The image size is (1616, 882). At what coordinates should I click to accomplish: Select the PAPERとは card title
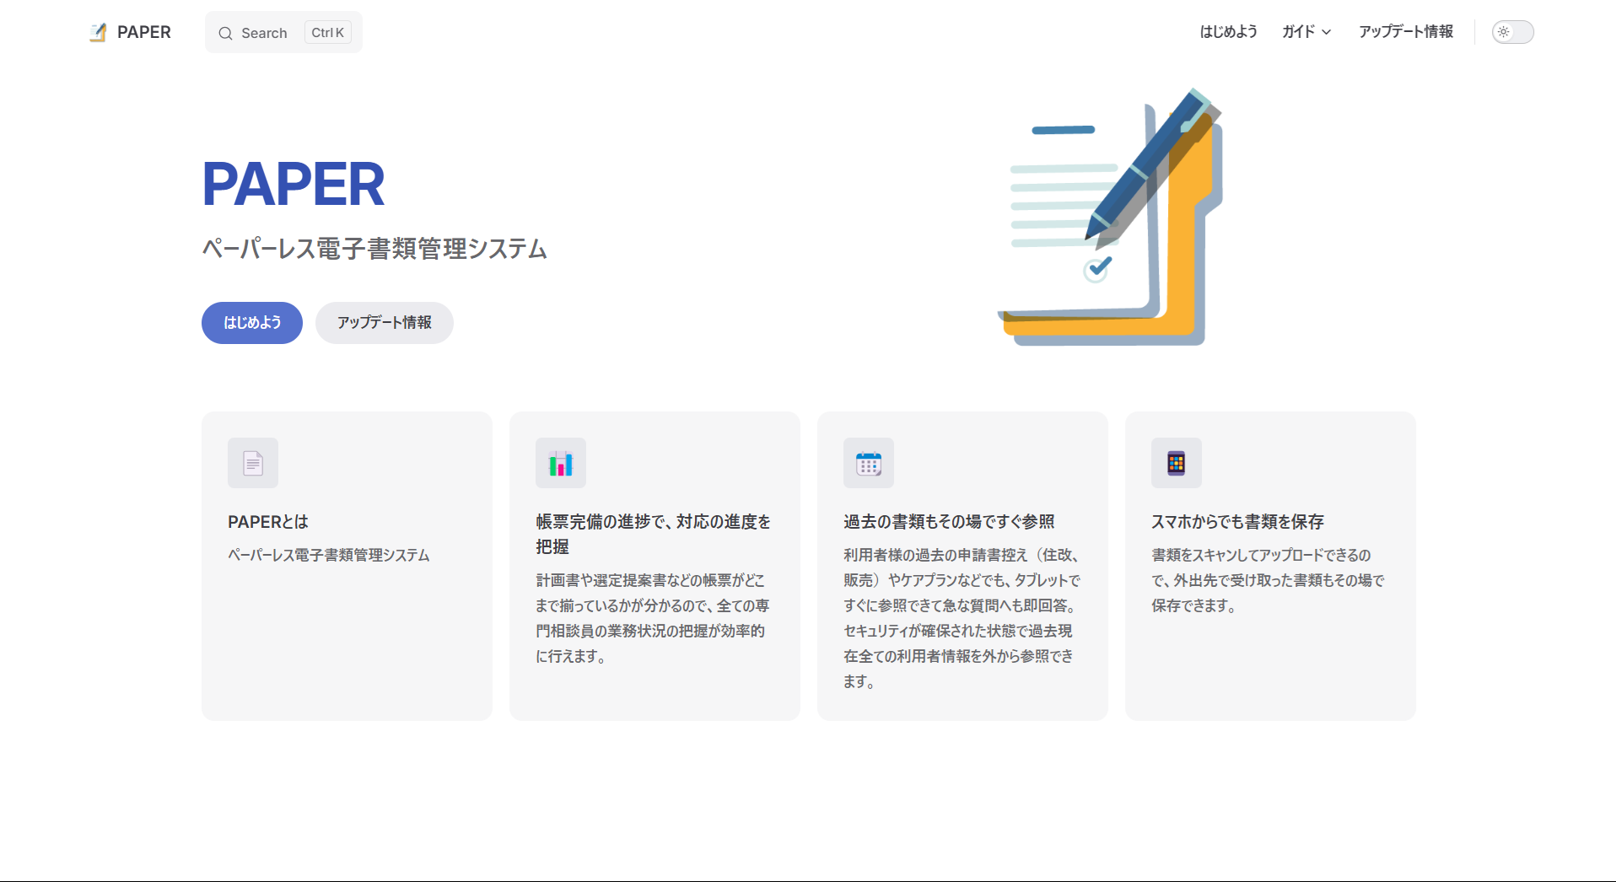pos(268,522)
